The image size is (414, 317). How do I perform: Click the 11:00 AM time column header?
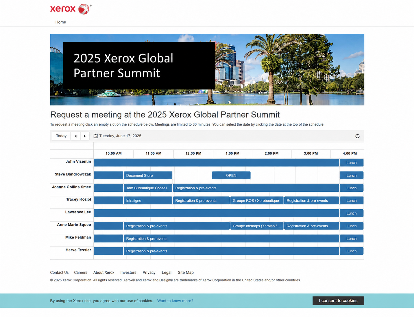coord(154,154)
